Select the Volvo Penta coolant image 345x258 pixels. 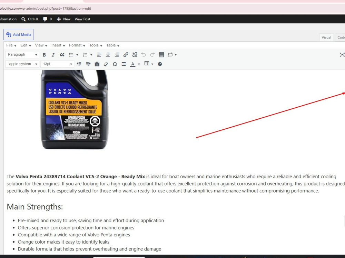point(75,109)
